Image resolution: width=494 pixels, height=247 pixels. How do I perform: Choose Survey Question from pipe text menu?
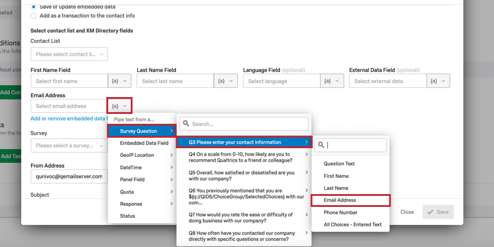tap(142, 131)
